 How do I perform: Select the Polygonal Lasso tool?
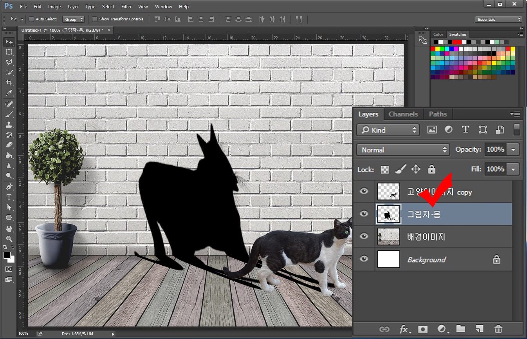tap(9, 62)
